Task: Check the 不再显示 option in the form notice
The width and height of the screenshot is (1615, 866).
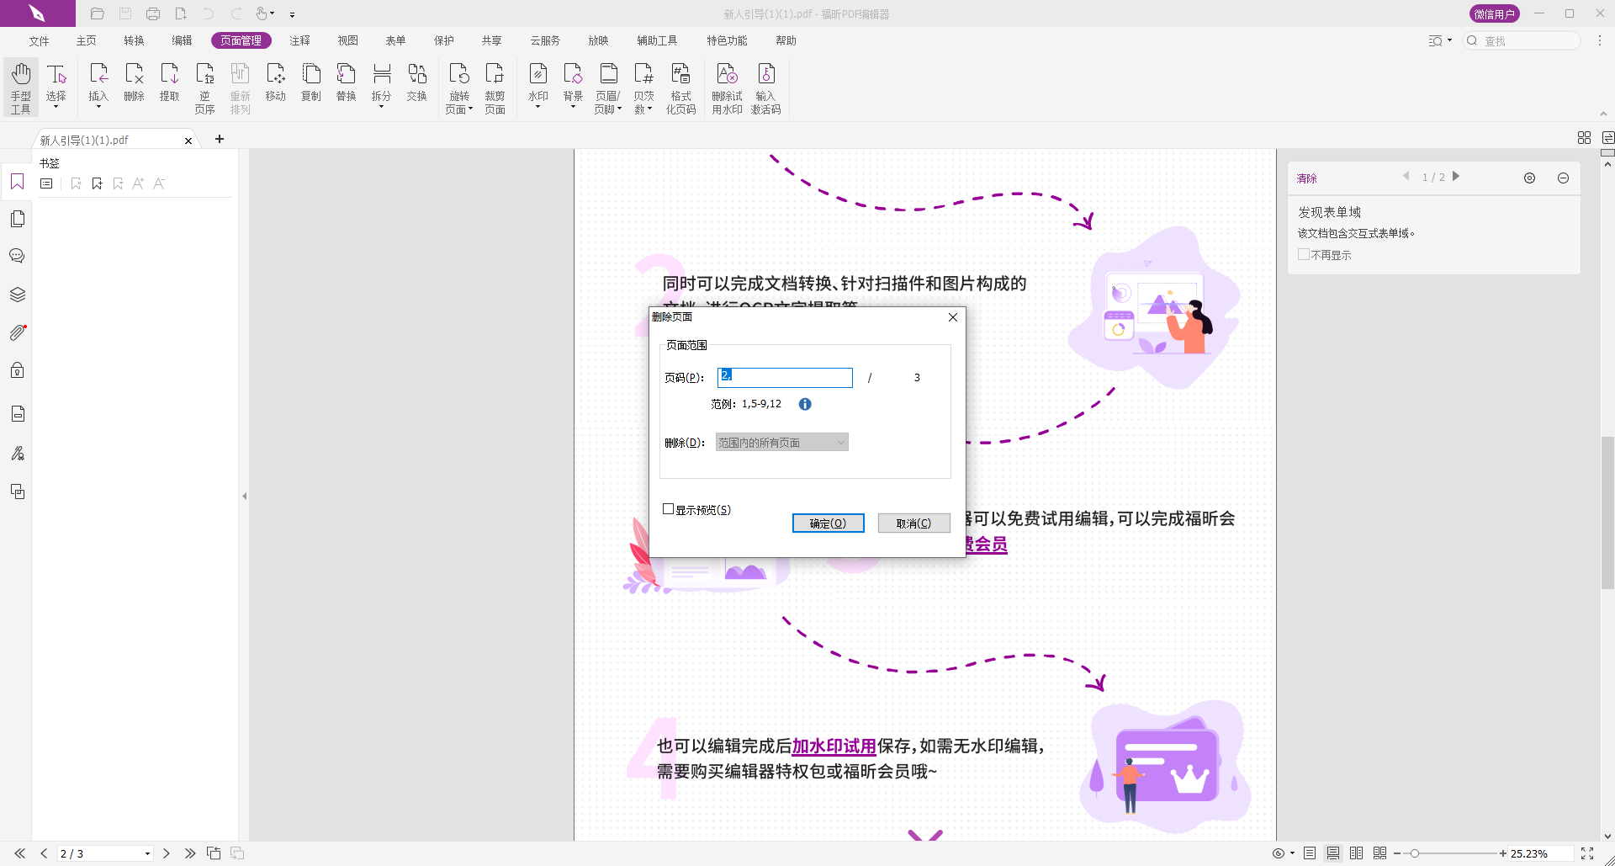Action: (1305, 254)
